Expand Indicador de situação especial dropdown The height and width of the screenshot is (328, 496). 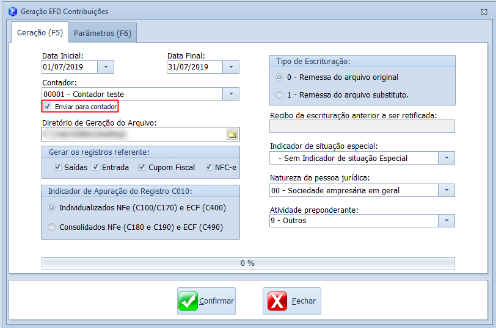(x=447, y=158)
